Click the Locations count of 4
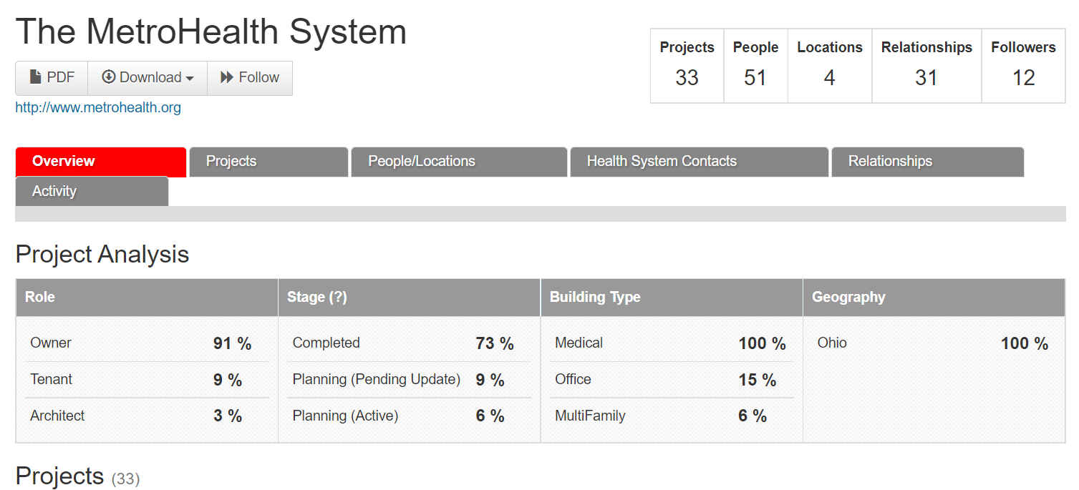The width and height of the screenshot is (1079, 490). (829, 78)
